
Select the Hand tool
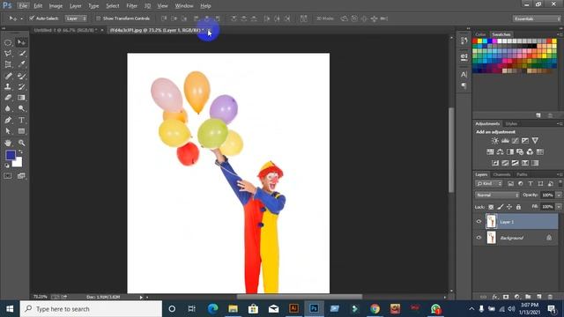(x=8, y=143)
